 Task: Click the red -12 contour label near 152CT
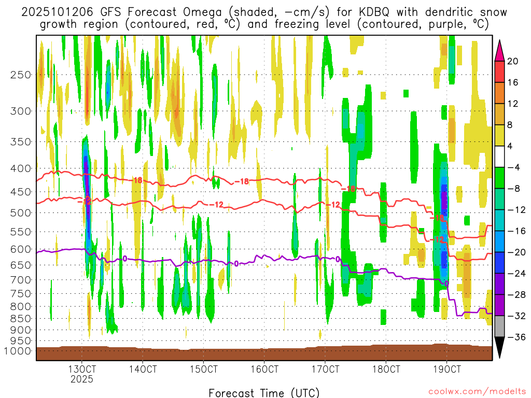coord(216,204)
